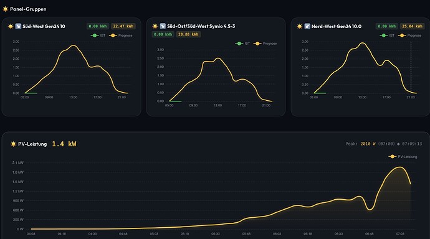Toggle IST series in Nord-West Gen24 10.0 legend
The height and width of the screenshot is (239, 430).
(387, 35)
